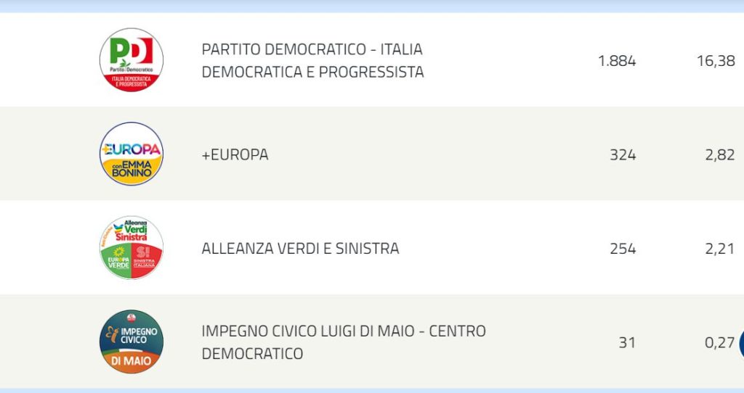The width and height of the screenshot is (744, 393).
Task: Select the +EUROPA party name
Action: click(235, 154)
